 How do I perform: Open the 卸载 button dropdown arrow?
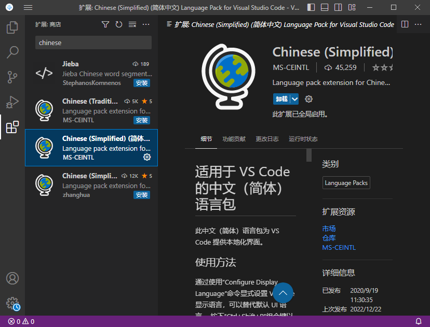pos(294,98)
